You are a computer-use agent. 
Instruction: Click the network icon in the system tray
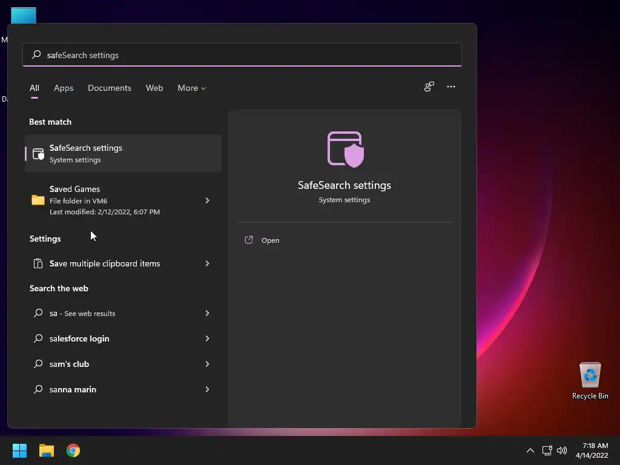(547, 450)
